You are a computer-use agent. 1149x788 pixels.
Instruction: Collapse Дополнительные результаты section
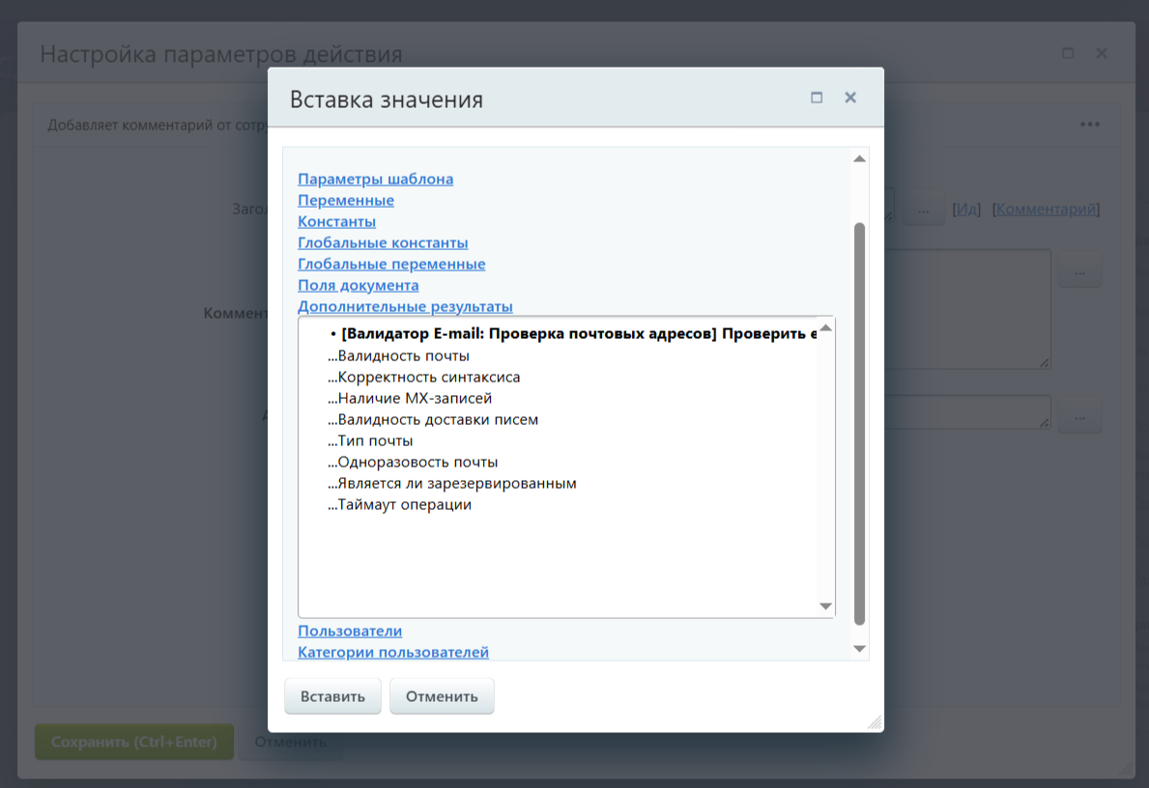click(405, 307)
